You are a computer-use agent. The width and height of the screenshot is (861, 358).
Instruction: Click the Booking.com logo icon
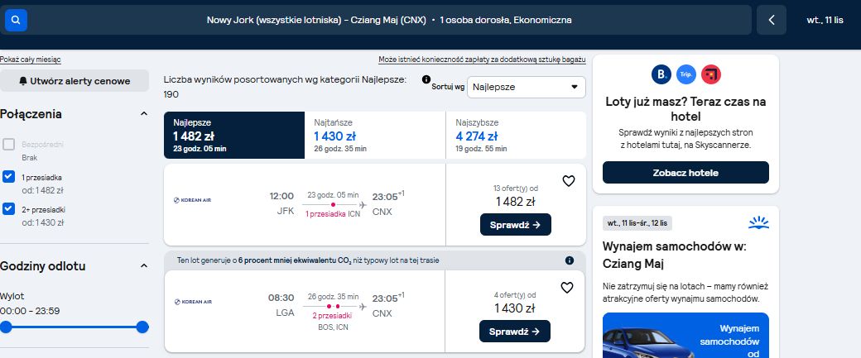[661, 74]
